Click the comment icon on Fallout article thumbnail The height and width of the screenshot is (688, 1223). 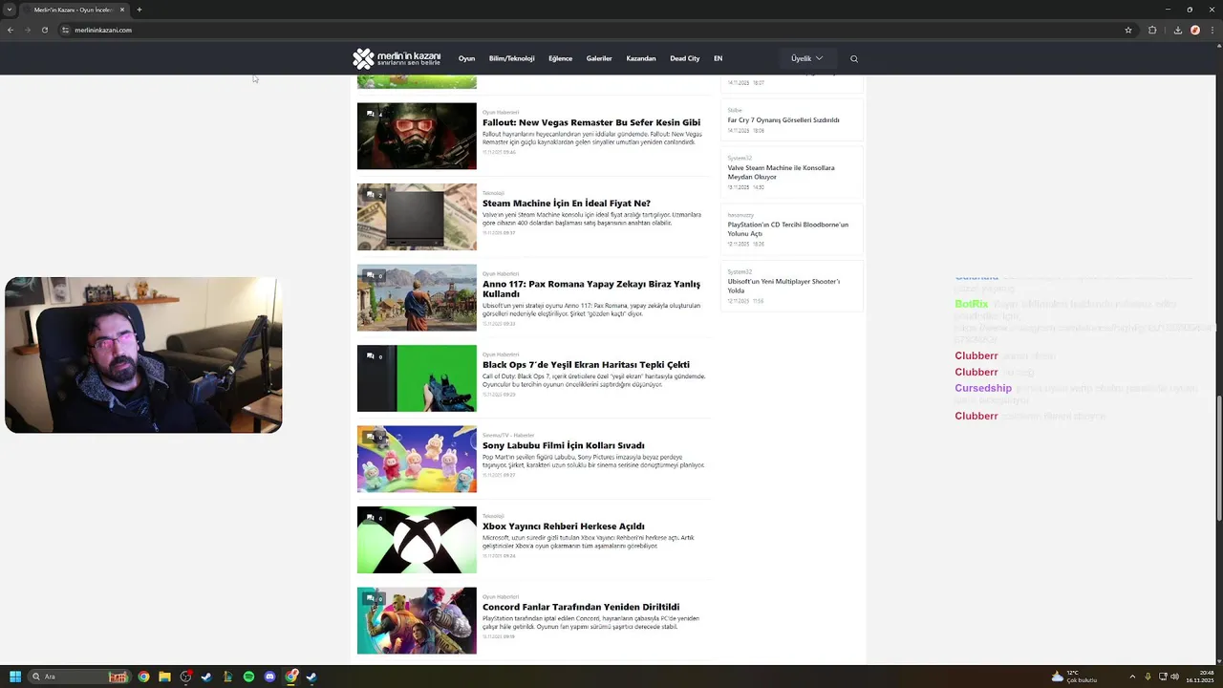pos(371,114)
